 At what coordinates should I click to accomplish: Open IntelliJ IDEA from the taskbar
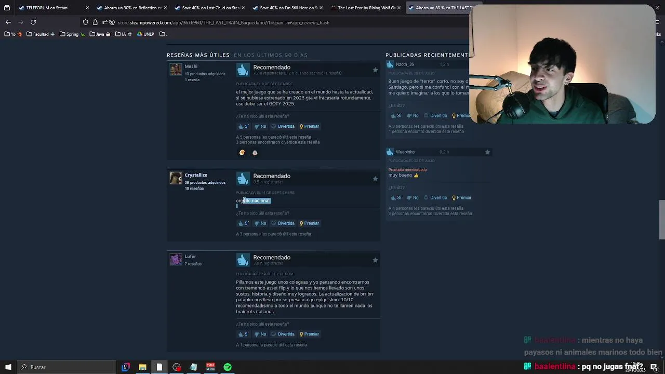[125, 367]
